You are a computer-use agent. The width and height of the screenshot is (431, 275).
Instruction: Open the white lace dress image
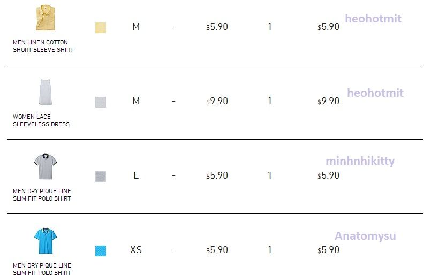tap(46, 92)
